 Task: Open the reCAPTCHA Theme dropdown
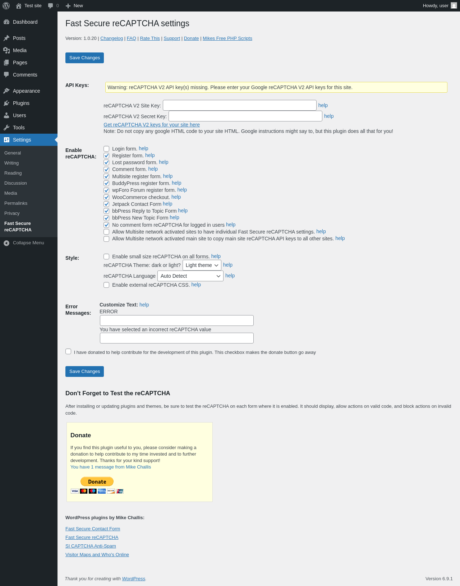click(x=202, y=265)
